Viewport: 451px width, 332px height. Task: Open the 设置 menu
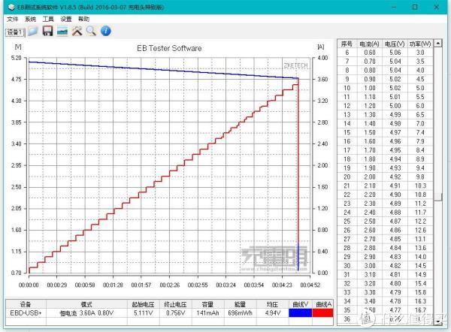[x=66, y=19]
